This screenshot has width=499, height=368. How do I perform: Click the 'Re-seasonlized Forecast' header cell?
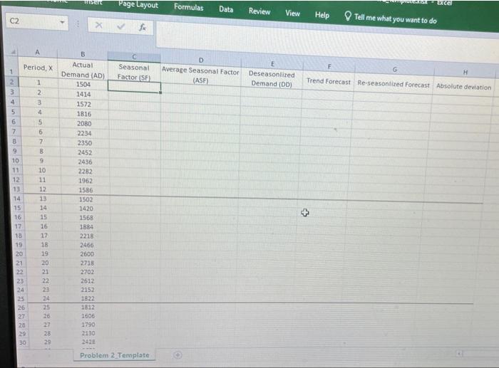click(393, 85)
